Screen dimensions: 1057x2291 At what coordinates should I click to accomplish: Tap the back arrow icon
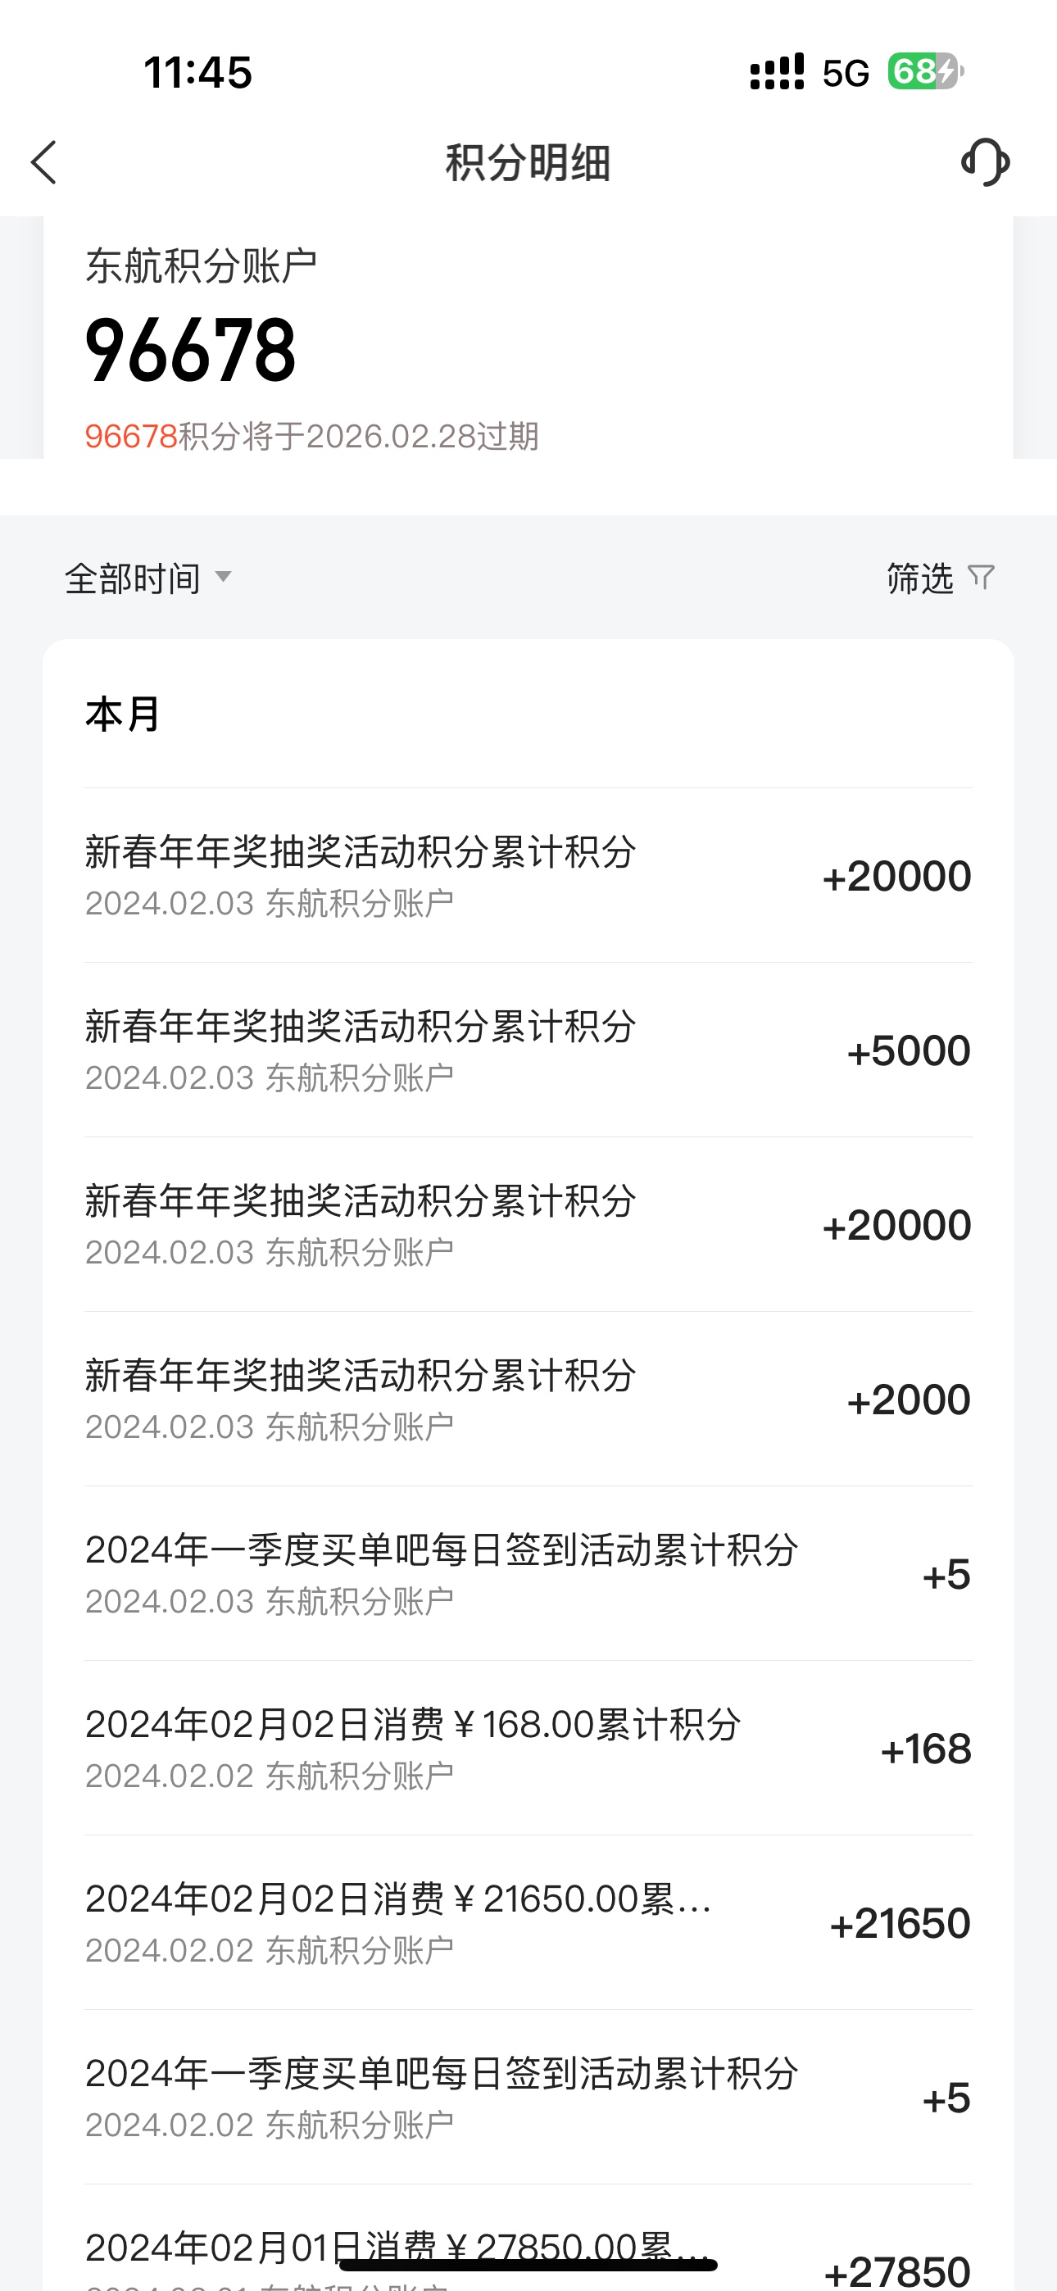(x=43, y=163)
